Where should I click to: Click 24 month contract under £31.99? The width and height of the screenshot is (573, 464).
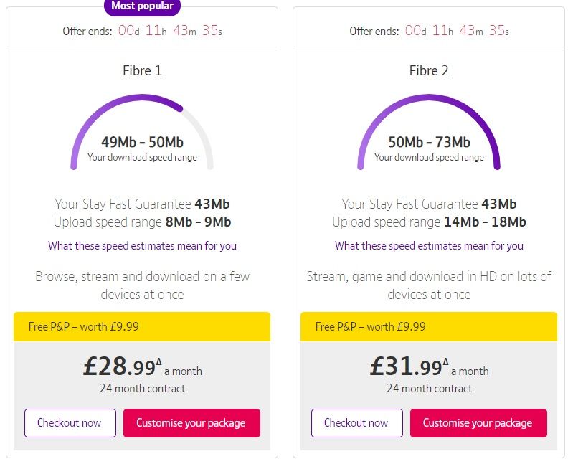[x=429, y=389]
